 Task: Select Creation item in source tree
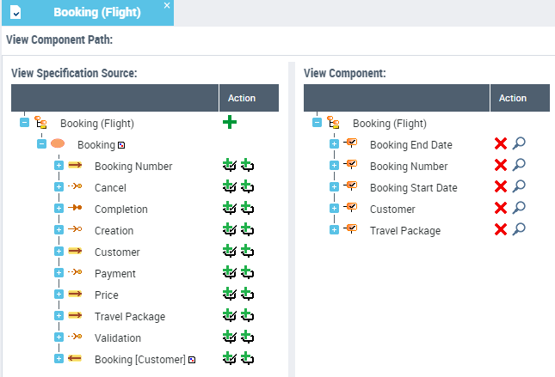click(114, 230)
